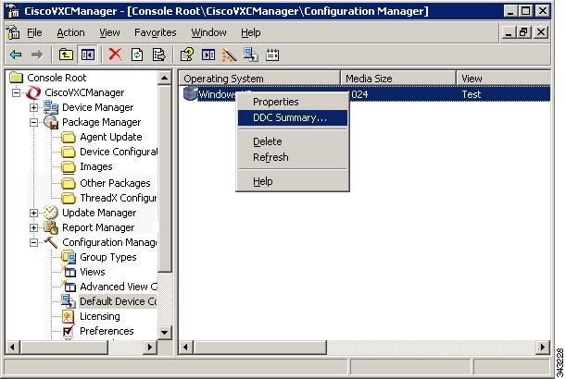Collapse the Package Manager node
Screen dimensions: 566x379
coord(33,122)
